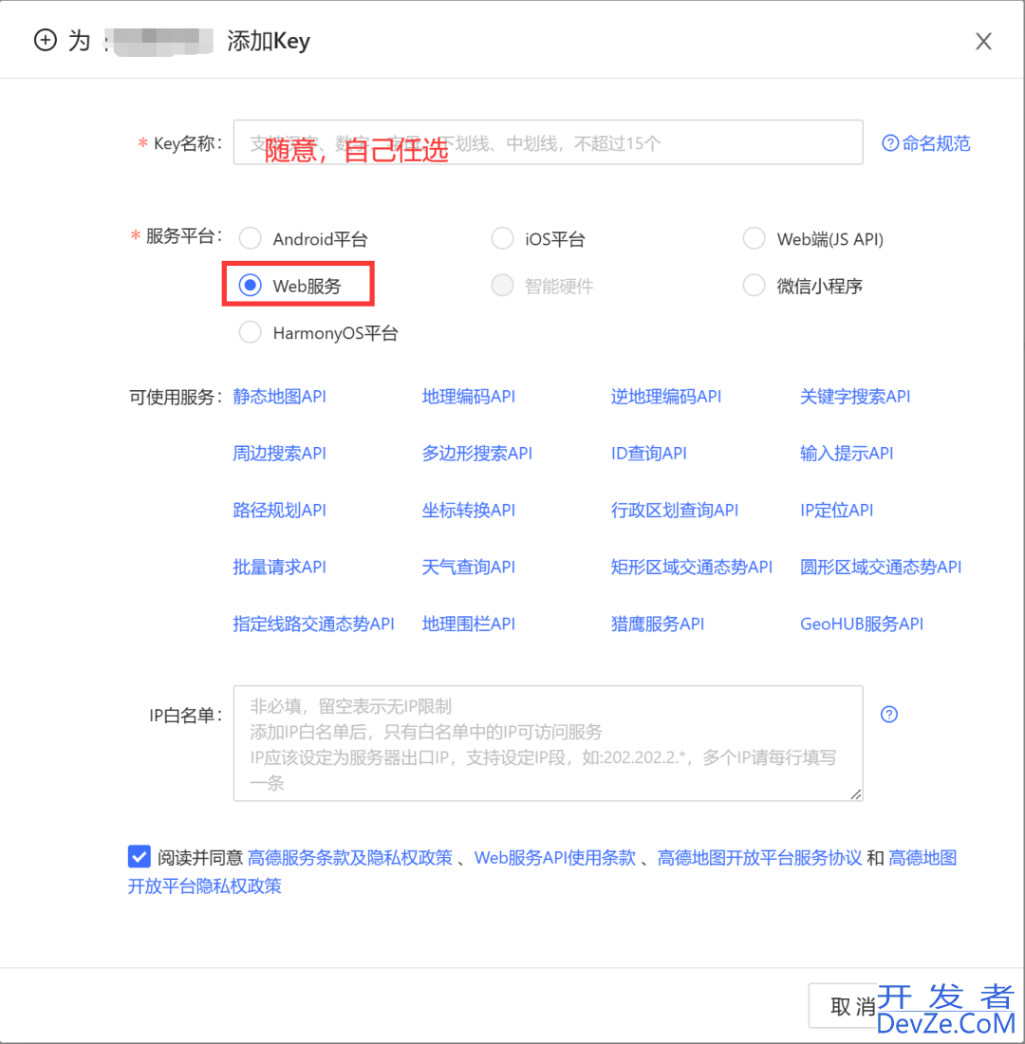Open the 指定线路交通态势API link
Screen dimensions: 1025x1044
pos(314,624)
